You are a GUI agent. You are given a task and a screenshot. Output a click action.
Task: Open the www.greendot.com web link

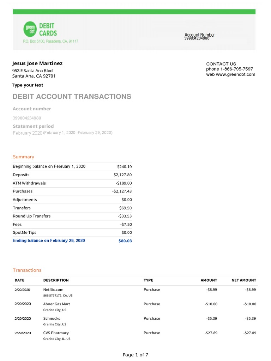pos(236,74)
